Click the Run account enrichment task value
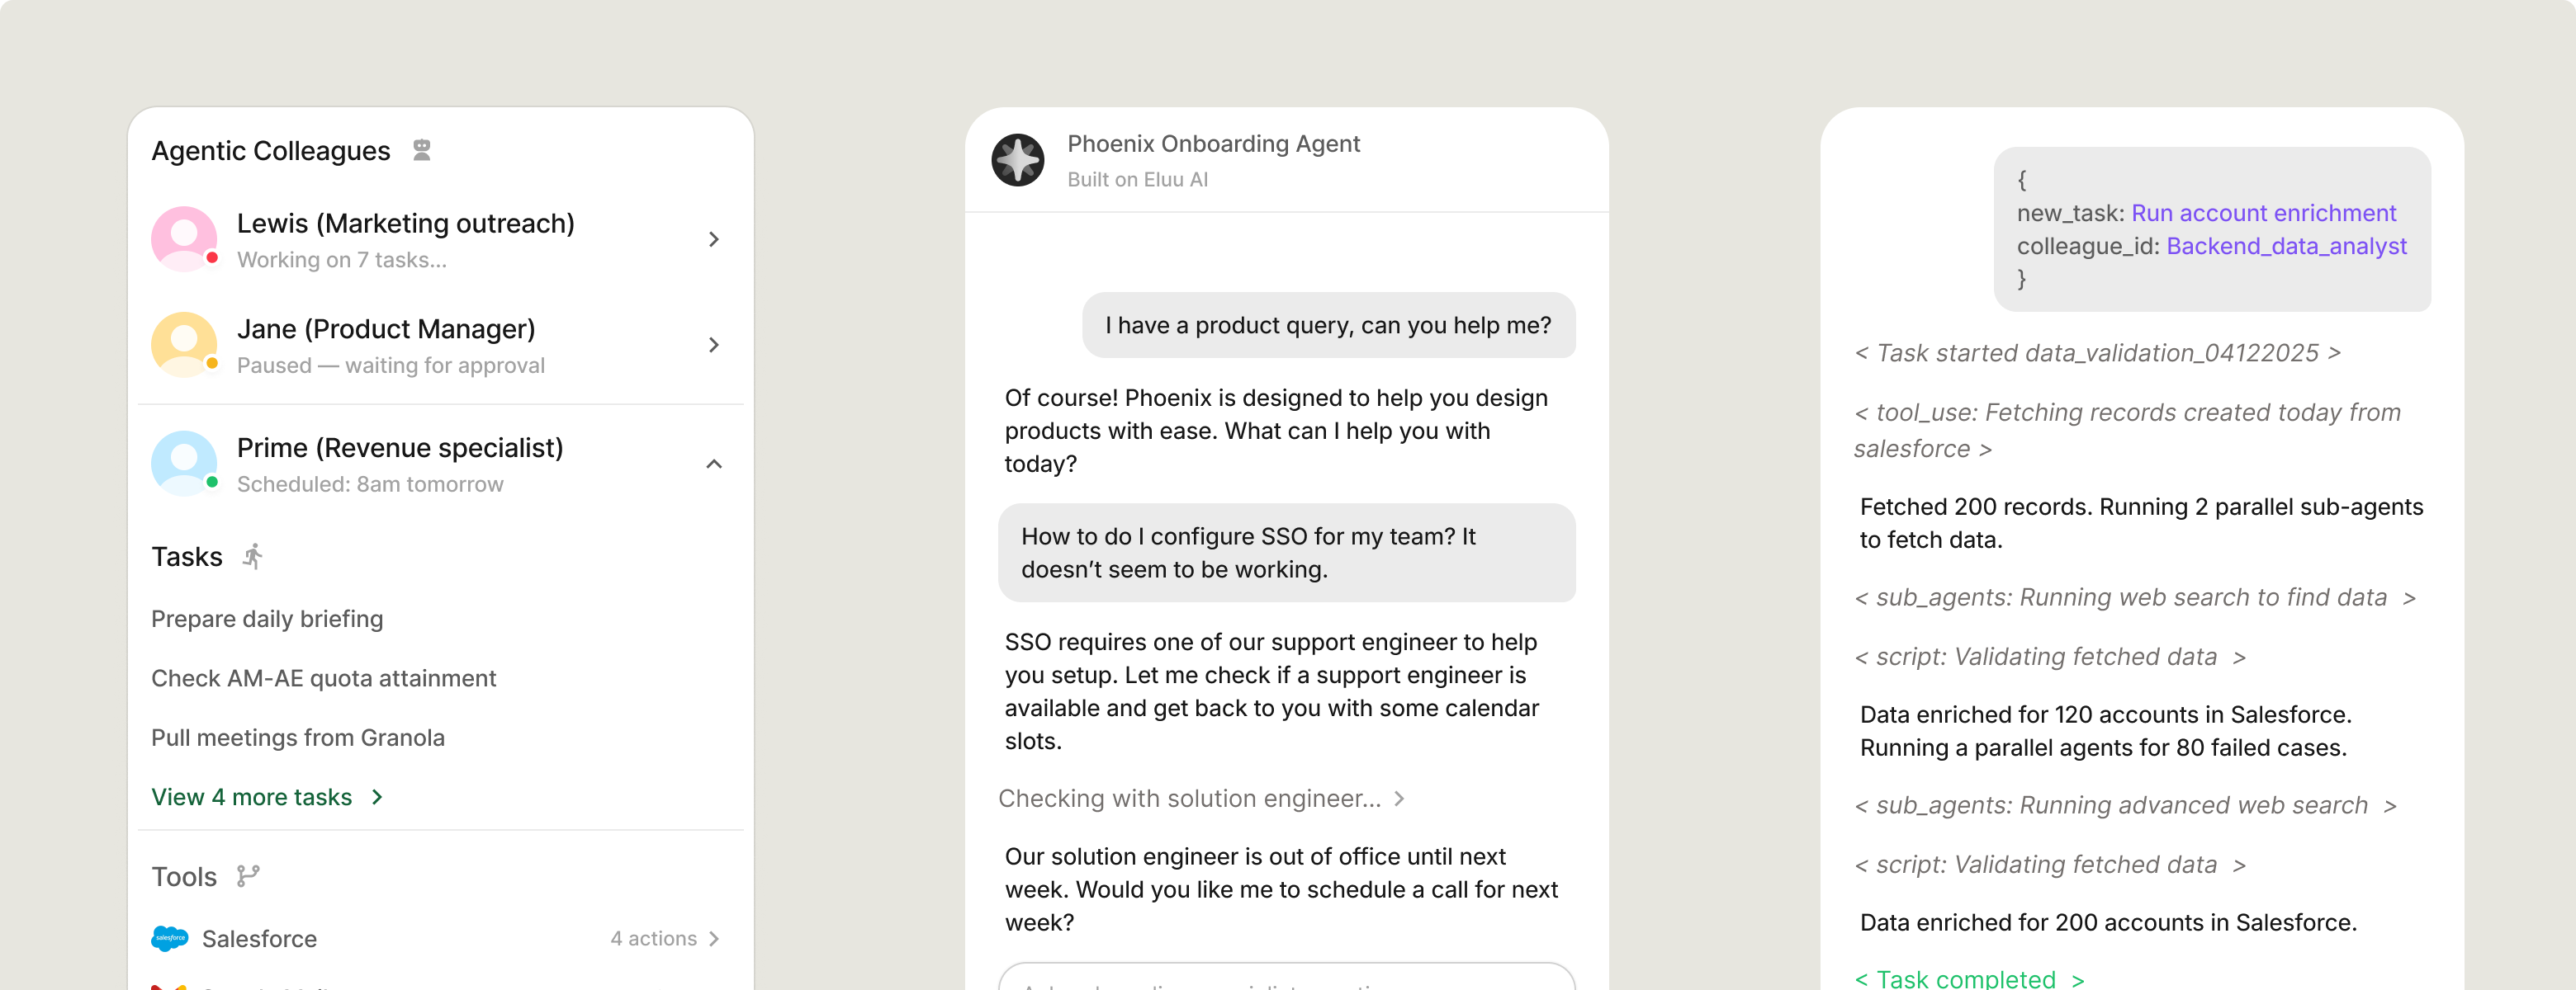Screen dimensions: 2576x990 click(x=2263, y=213)
